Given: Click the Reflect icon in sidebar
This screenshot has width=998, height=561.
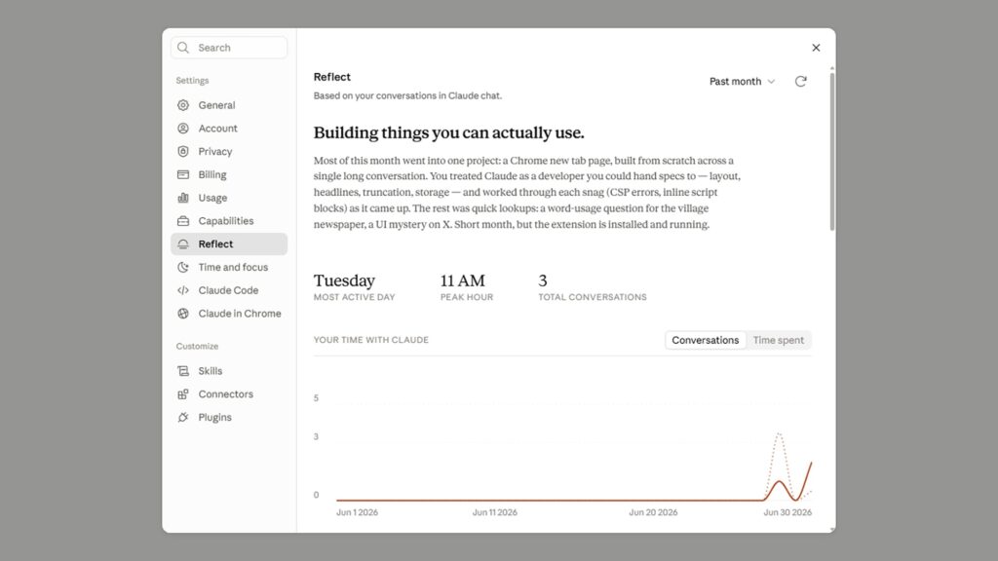Looking at the screenshot, I should (x=183, y=244).
